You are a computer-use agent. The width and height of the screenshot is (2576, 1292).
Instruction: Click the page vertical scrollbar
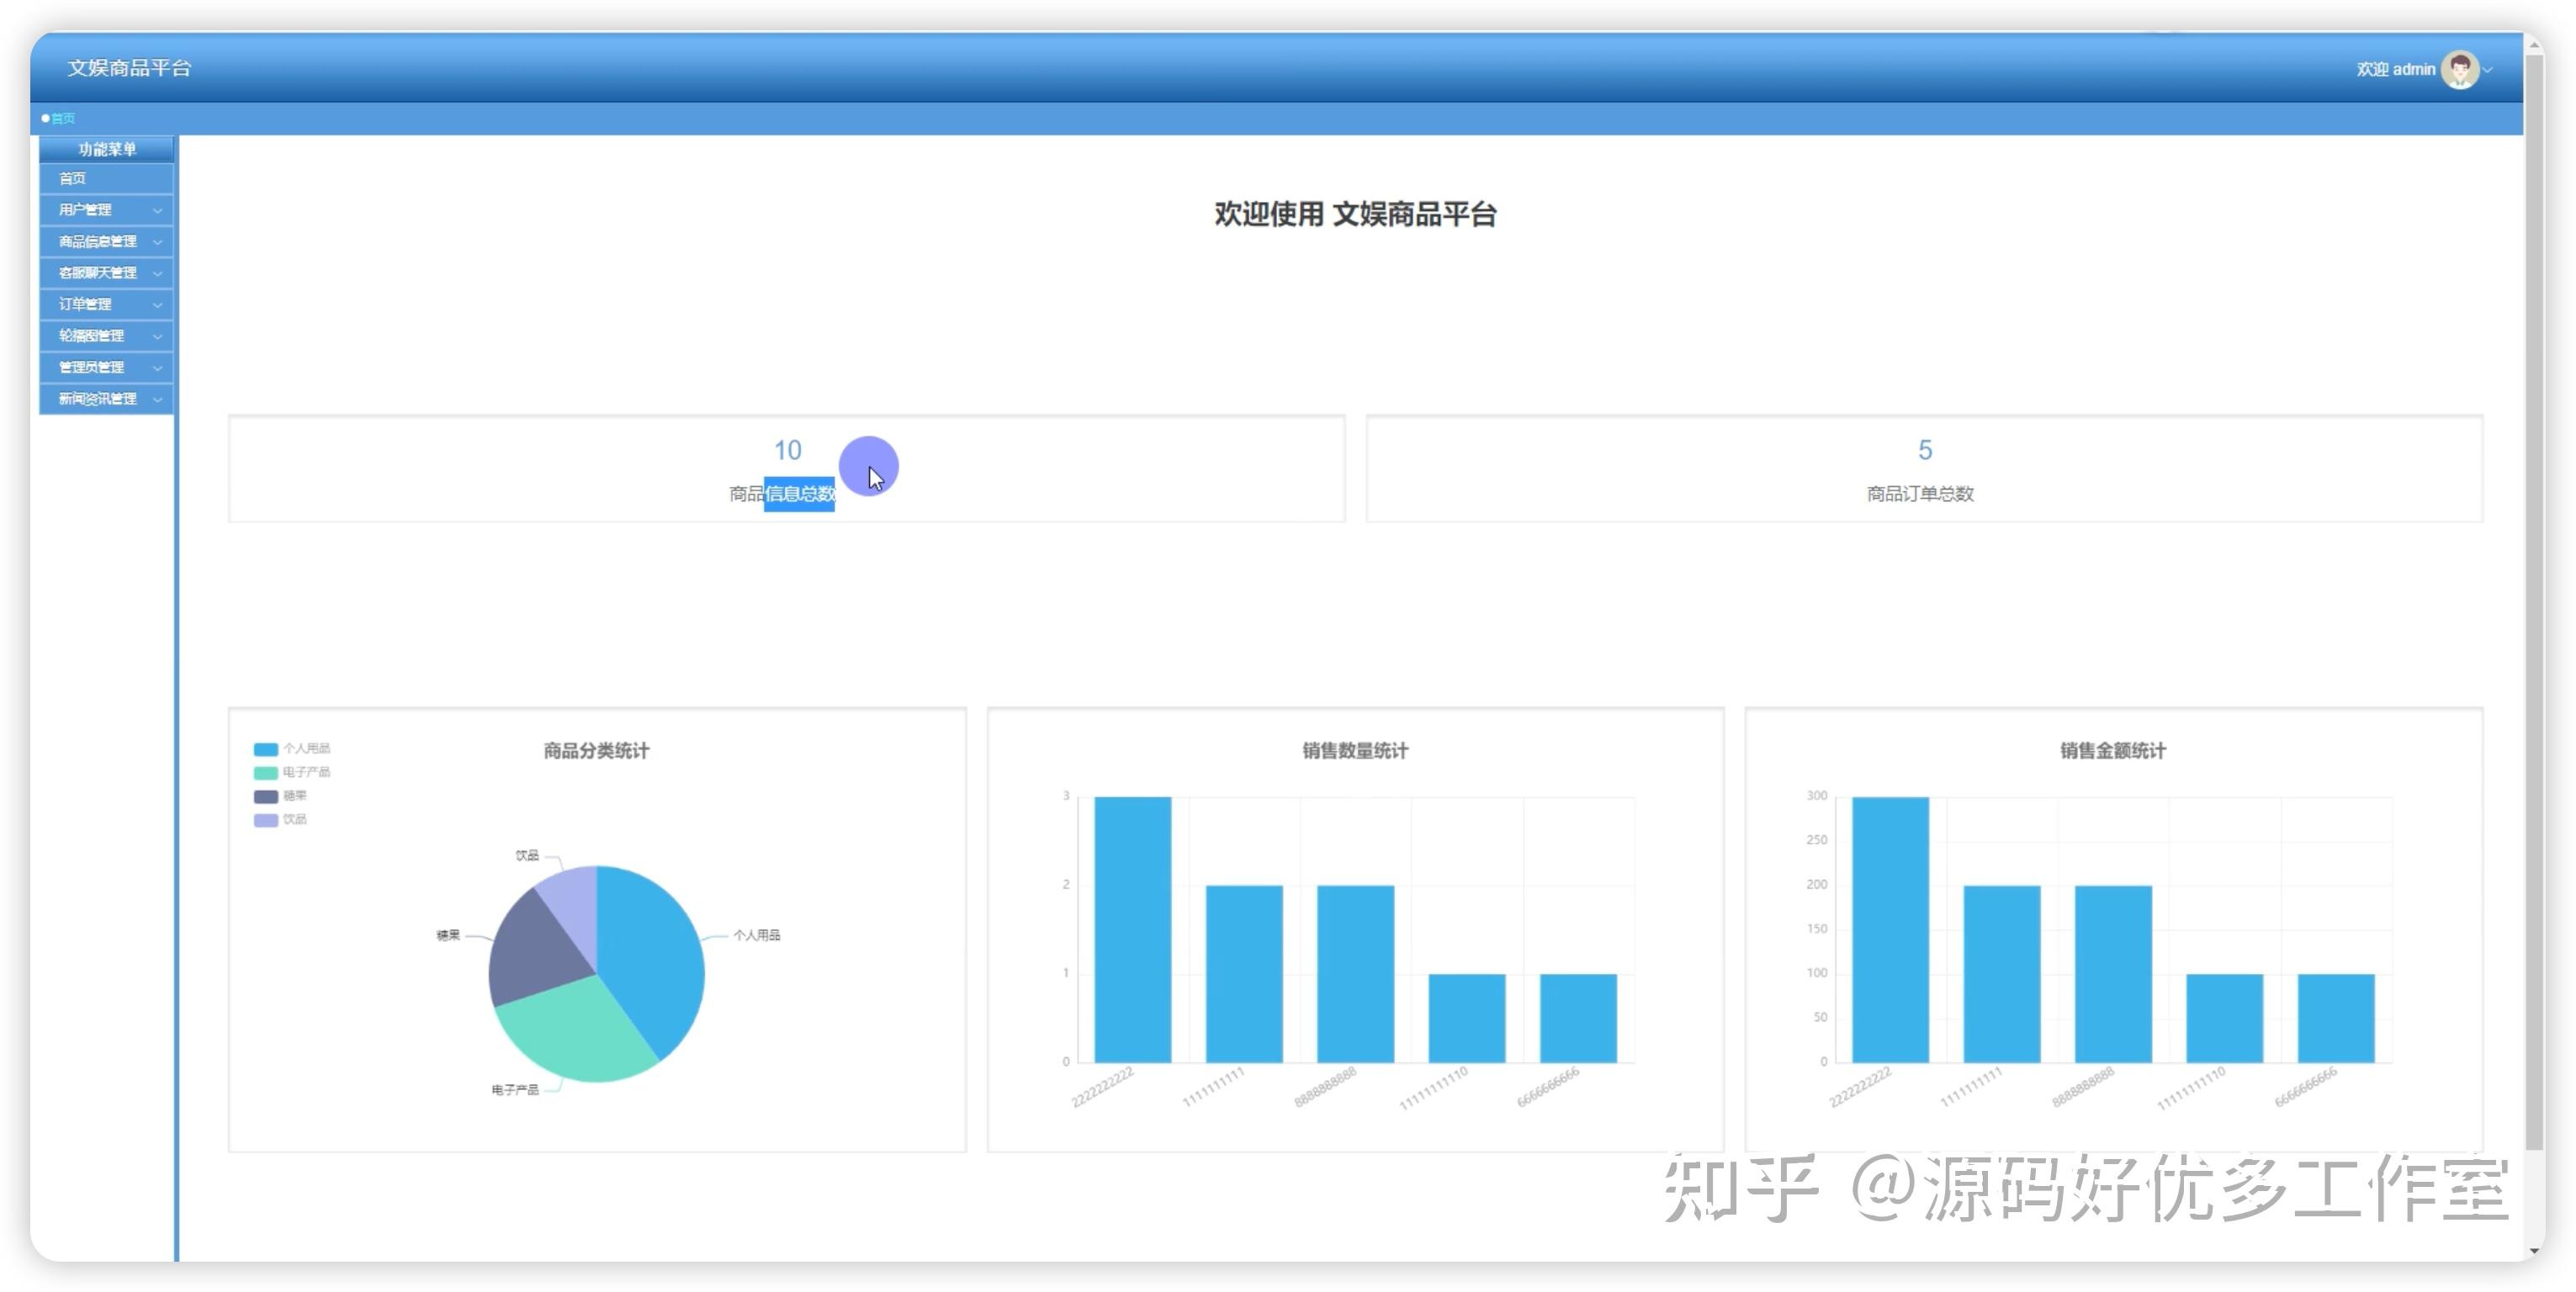(2533, 600)
